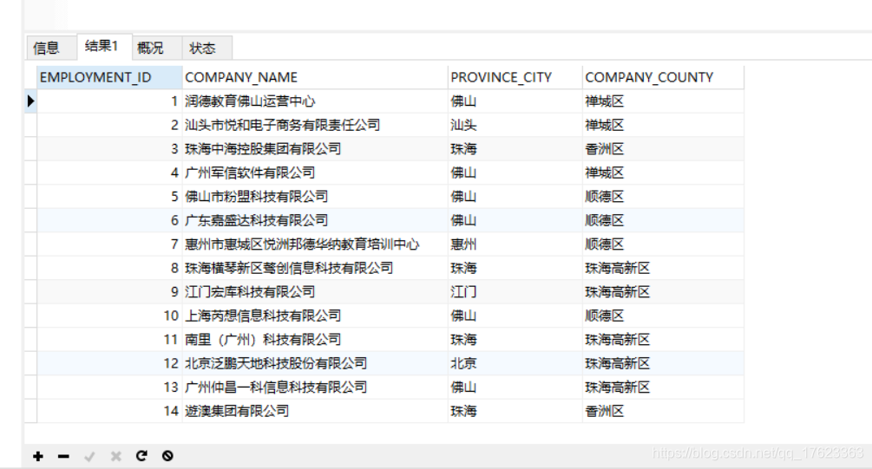This screenshot has width=872, height=469.
Task: Click the PROVINCE_CITY column header
Action: (515, 77)
